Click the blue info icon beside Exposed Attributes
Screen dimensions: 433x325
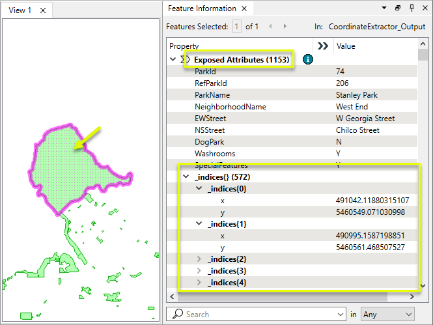[308, 59]
